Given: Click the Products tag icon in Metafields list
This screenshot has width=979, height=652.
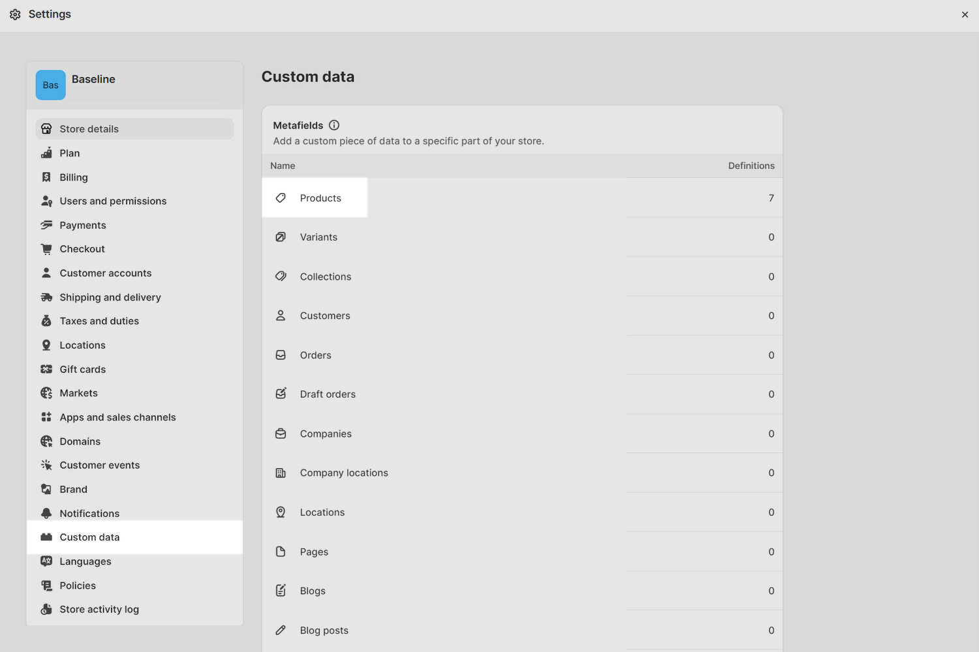Looking at the screenshot, I should click(281, 198).
